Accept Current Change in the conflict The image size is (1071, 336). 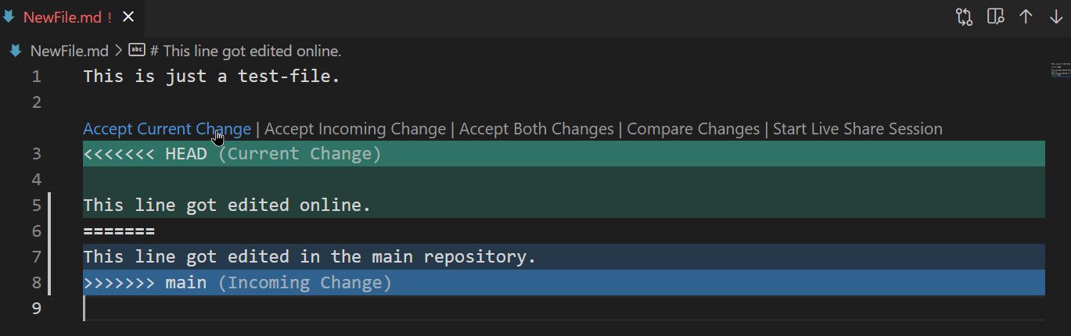tap(167, 129)
